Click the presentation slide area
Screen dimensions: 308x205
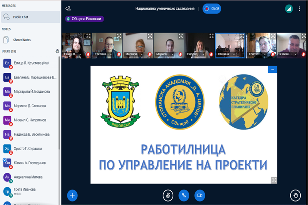(x=184, y=125)
